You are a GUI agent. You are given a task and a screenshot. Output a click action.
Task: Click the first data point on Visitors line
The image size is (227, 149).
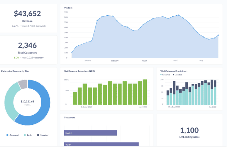[x=72, y=53]
